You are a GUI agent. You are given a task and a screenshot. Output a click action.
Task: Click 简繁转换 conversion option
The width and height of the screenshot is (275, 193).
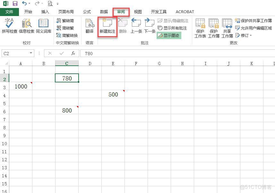68,35
